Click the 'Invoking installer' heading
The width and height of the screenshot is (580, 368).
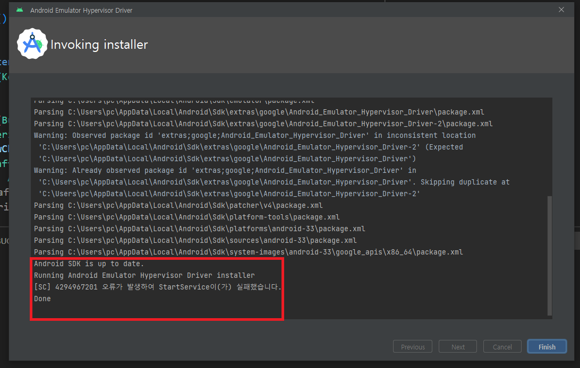[99, 45]
